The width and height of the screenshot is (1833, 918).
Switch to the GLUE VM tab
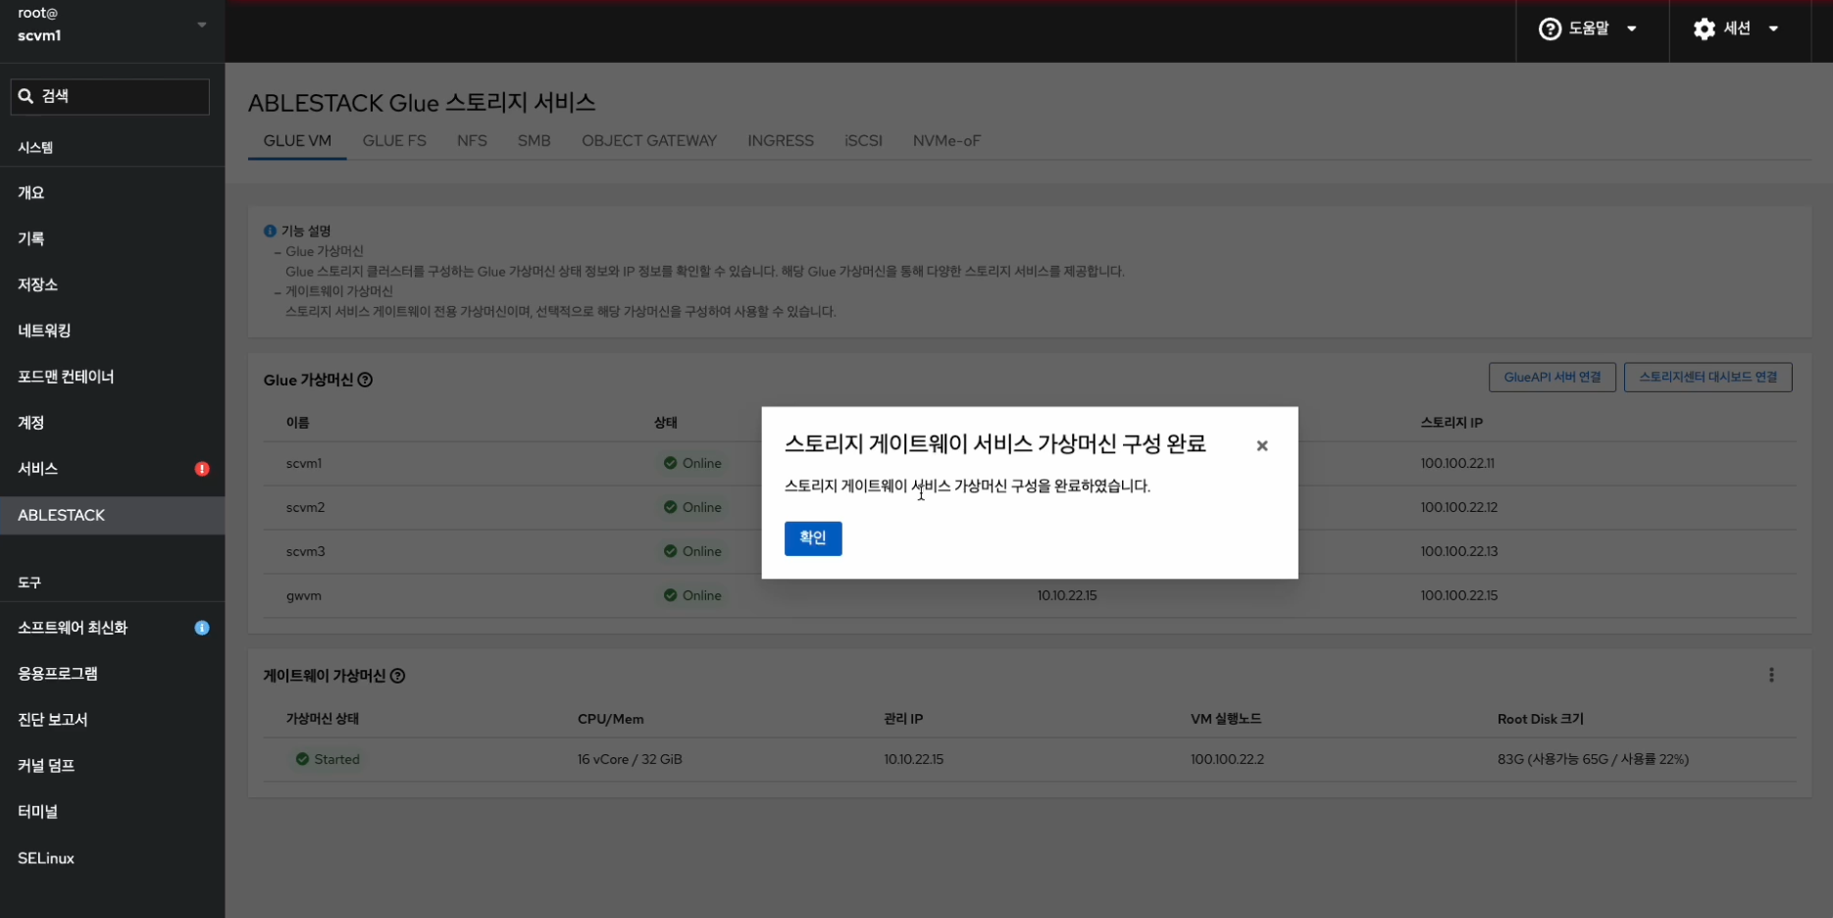click(x=297, y=141)
